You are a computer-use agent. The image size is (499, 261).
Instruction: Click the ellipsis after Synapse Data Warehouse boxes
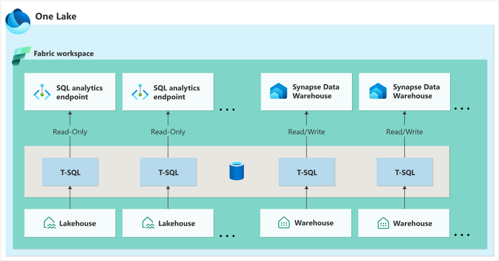(462, 109)
